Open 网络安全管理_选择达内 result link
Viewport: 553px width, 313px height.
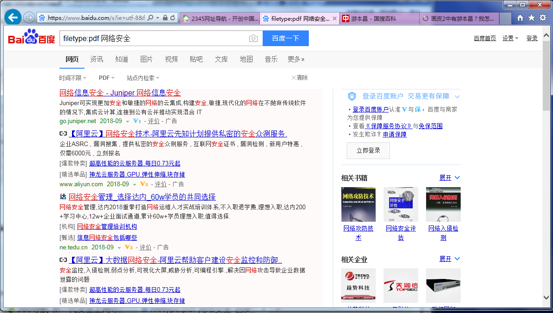(142, 197)
